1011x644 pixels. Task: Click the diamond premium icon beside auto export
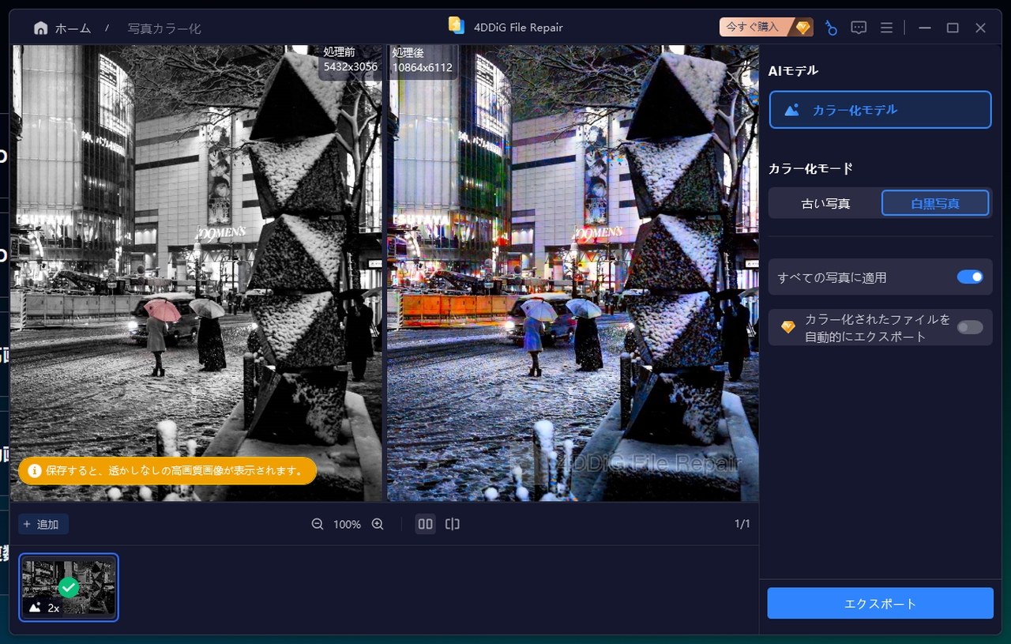787,327
